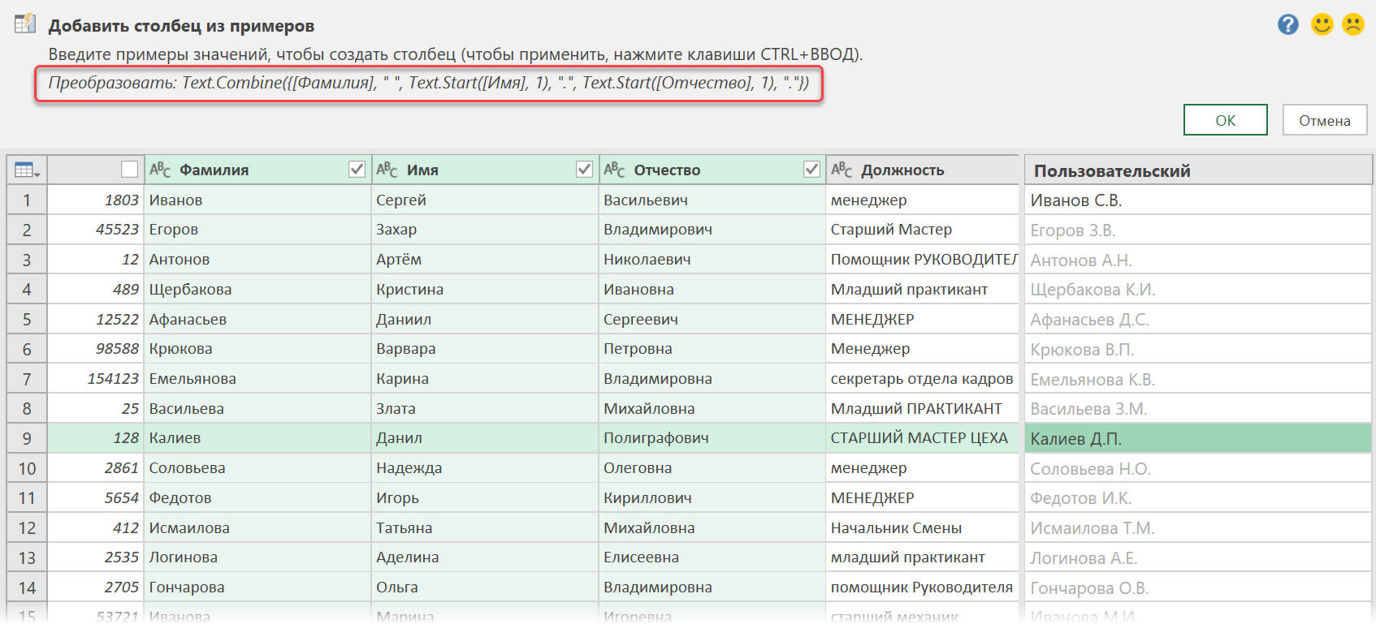Click the Артём name cell
The image size is (1376, 624).
pos(485,260)
